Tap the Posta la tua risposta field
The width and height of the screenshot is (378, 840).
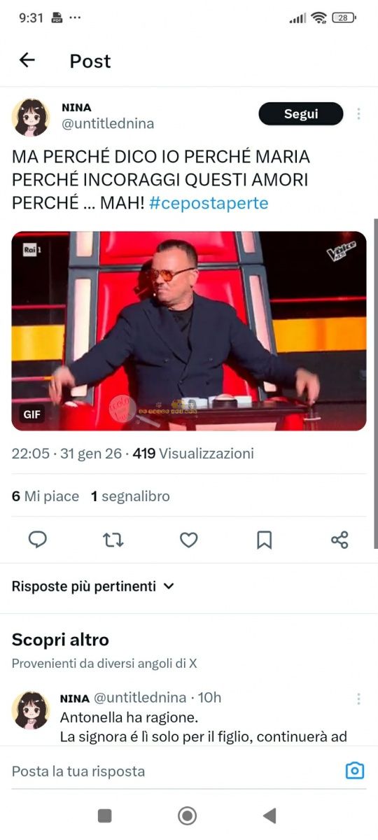coord(175,771)
